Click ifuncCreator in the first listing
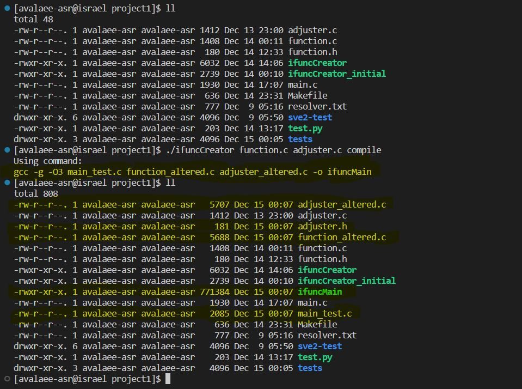The height and width of the screenshot is (389, 522). pyautogui.click(x=317, y=63)
